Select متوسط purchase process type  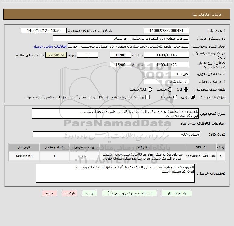(175, 97)
